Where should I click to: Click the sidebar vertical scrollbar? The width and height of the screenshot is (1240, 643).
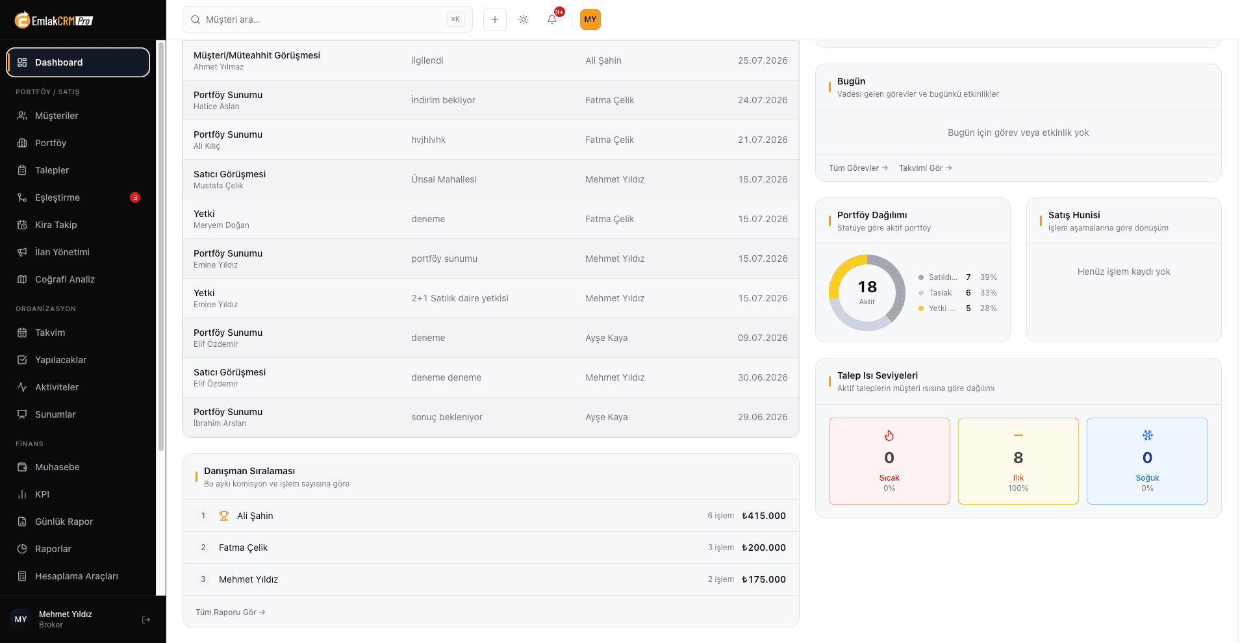(x=161, y=247)
